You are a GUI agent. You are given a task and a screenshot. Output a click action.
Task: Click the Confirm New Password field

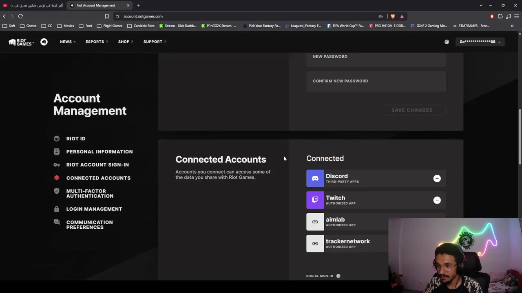376,81
